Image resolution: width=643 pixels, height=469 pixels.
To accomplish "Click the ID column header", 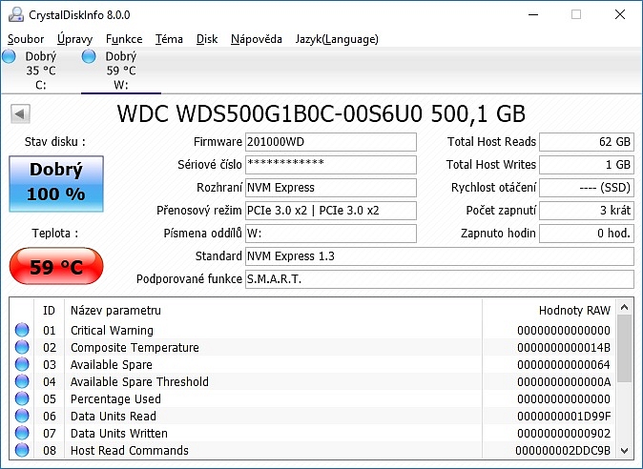I will tap(49, 311).
